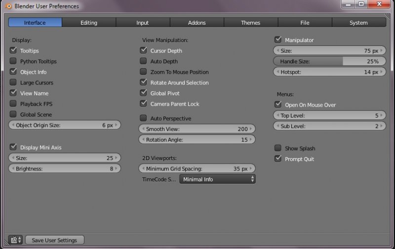Increase Mini Axis Size value
The image size is (395, 249).
click(116, 158)
